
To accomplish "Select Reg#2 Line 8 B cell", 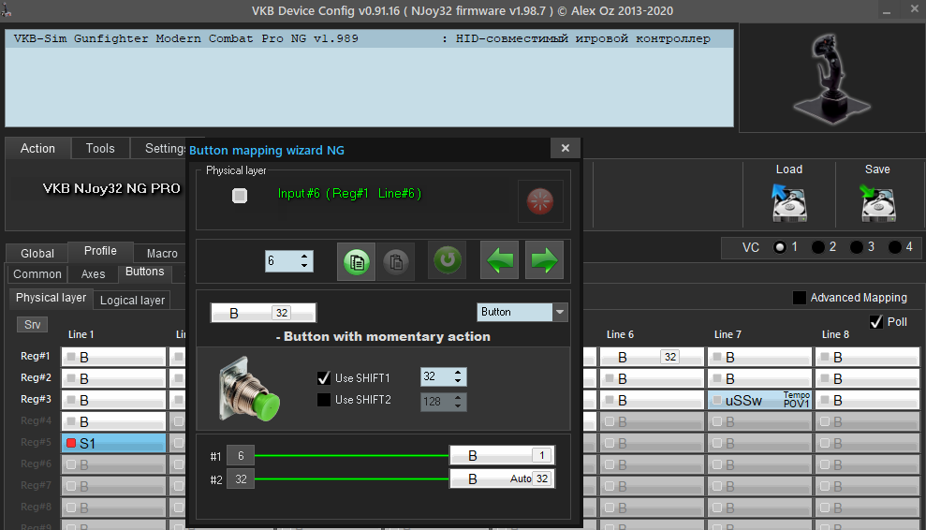I will [867, 378].
